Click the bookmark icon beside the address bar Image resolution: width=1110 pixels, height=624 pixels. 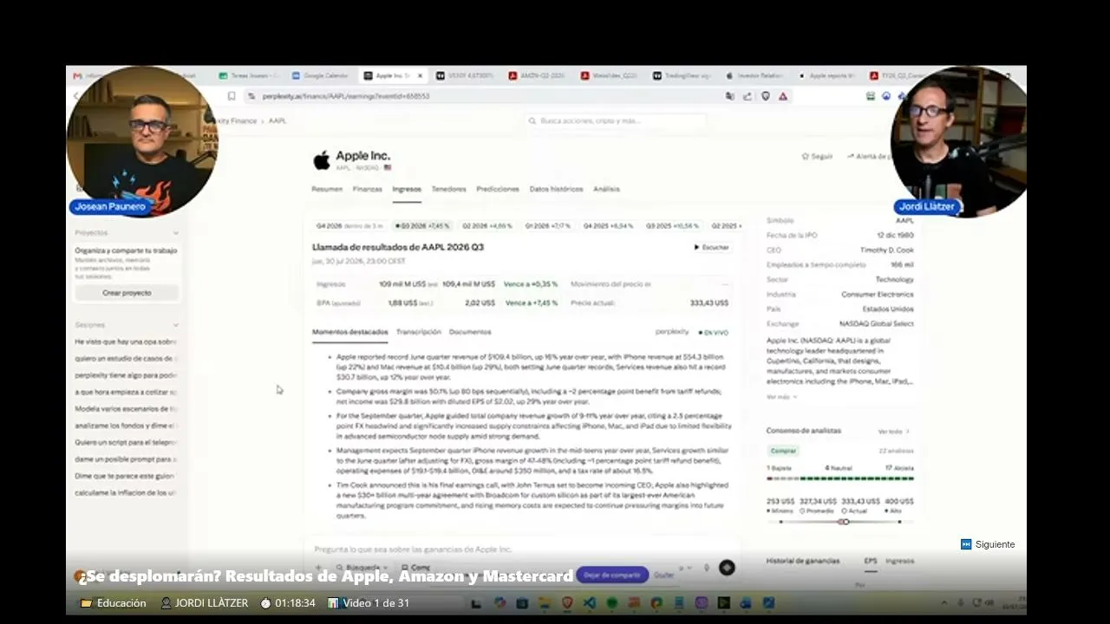(x=232, y=96)
